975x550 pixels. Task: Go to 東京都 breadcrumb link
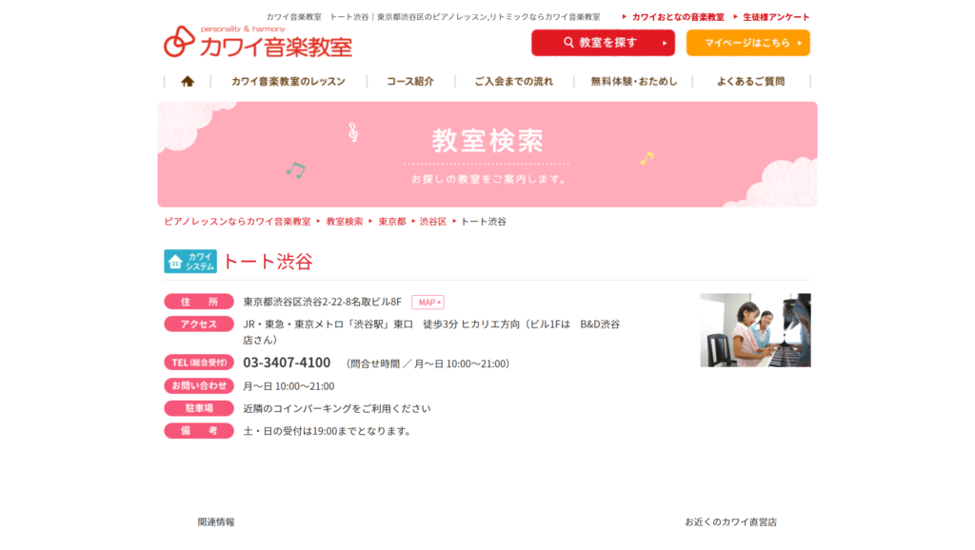coord(391,222)
